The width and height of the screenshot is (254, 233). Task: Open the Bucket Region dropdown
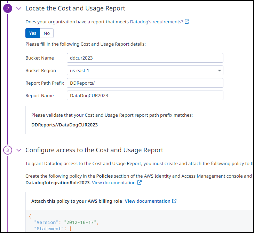(x=145, y=70)
